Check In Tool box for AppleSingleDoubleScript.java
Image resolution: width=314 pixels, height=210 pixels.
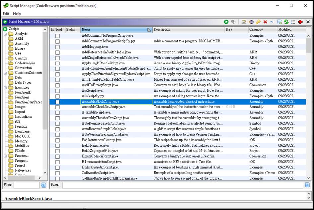[57, 63]
